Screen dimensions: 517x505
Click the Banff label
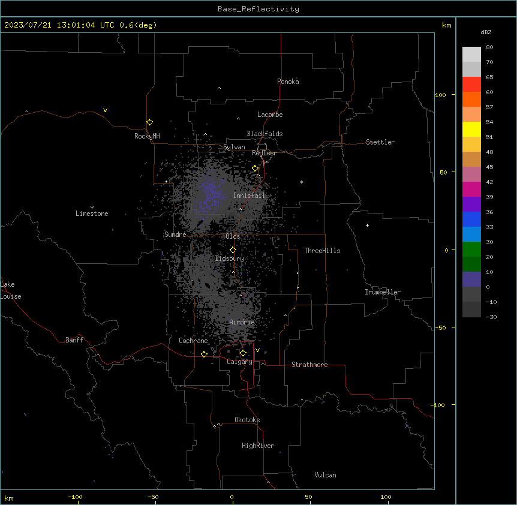pos(74,340)
